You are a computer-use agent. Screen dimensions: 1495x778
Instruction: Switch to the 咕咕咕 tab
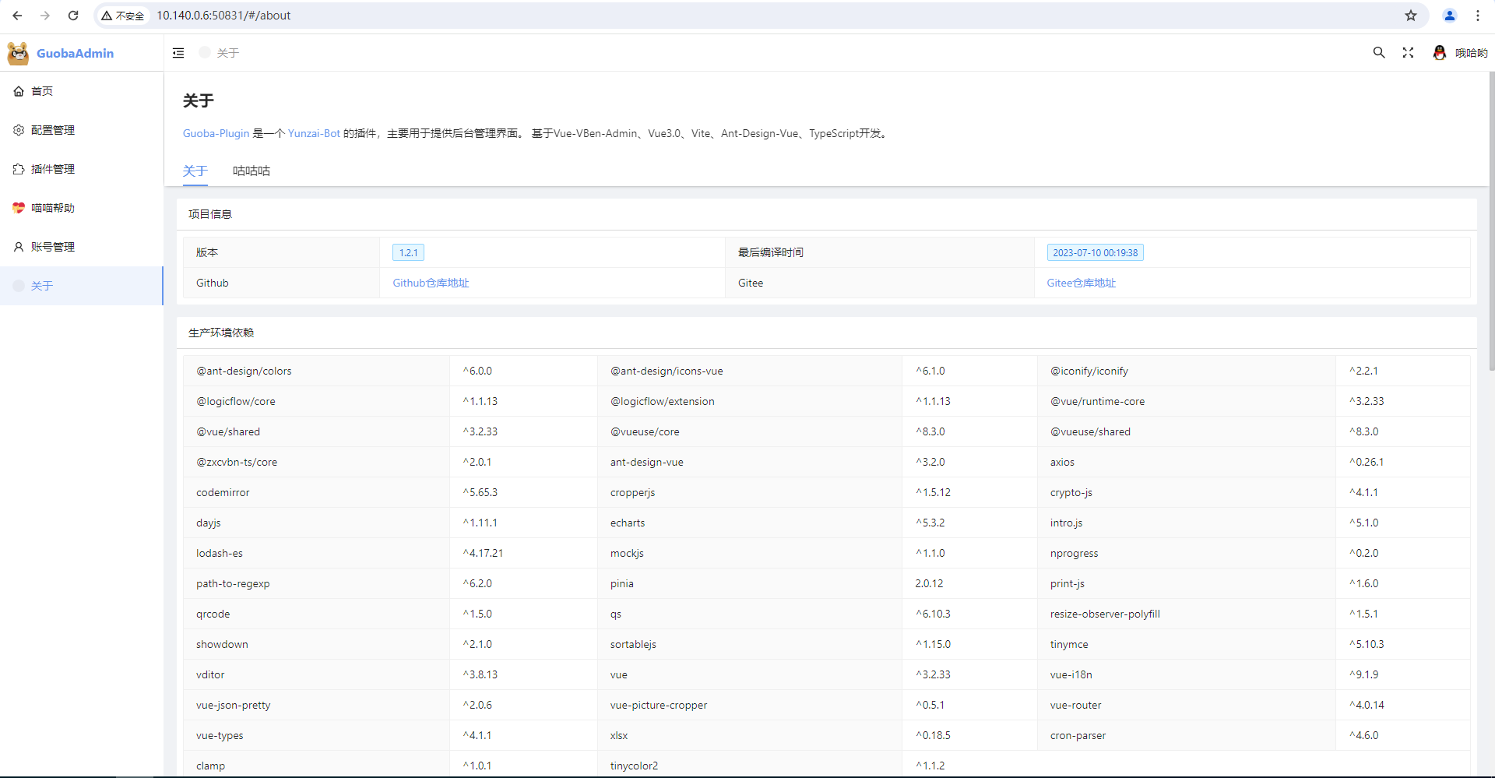point(251,171)
